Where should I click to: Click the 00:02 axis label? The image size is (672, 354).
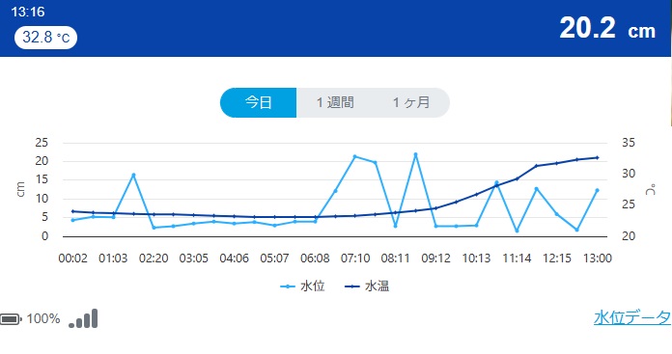tap(72, 259)
